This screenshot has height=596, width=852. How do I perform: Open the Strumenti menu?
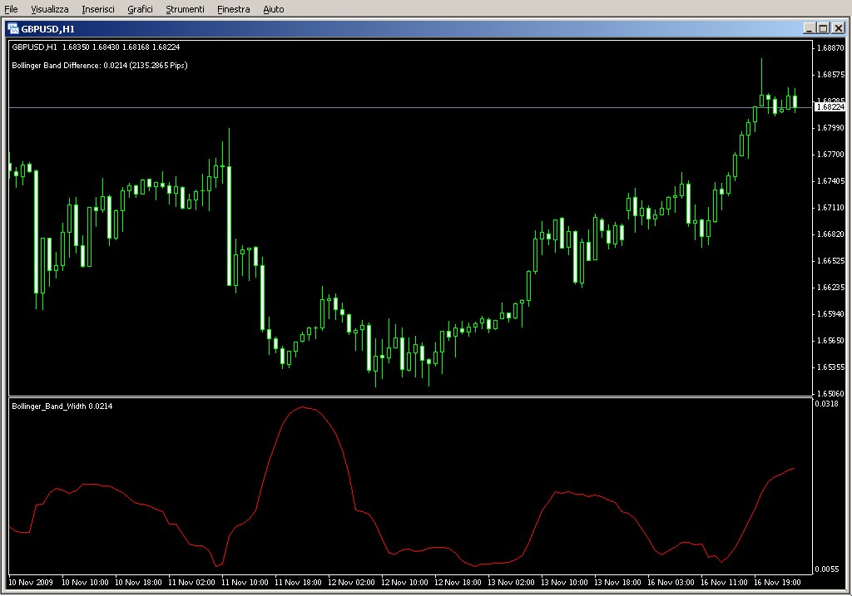click(x=185, y=9)
